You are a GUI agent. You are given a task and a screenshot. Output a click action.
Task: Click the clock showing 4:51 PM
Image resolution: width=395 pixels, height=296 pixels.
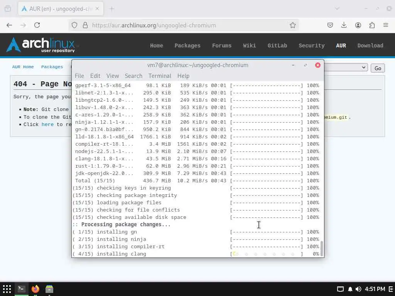375,289
